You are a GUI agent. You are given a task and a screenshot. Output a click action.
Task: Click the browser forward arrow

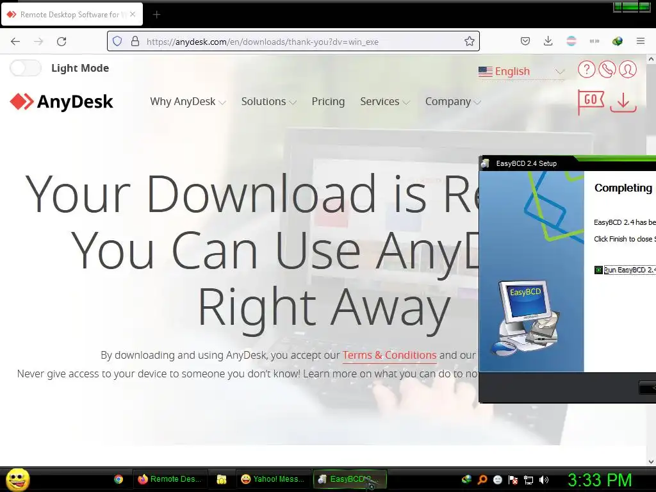pos(38,42)
